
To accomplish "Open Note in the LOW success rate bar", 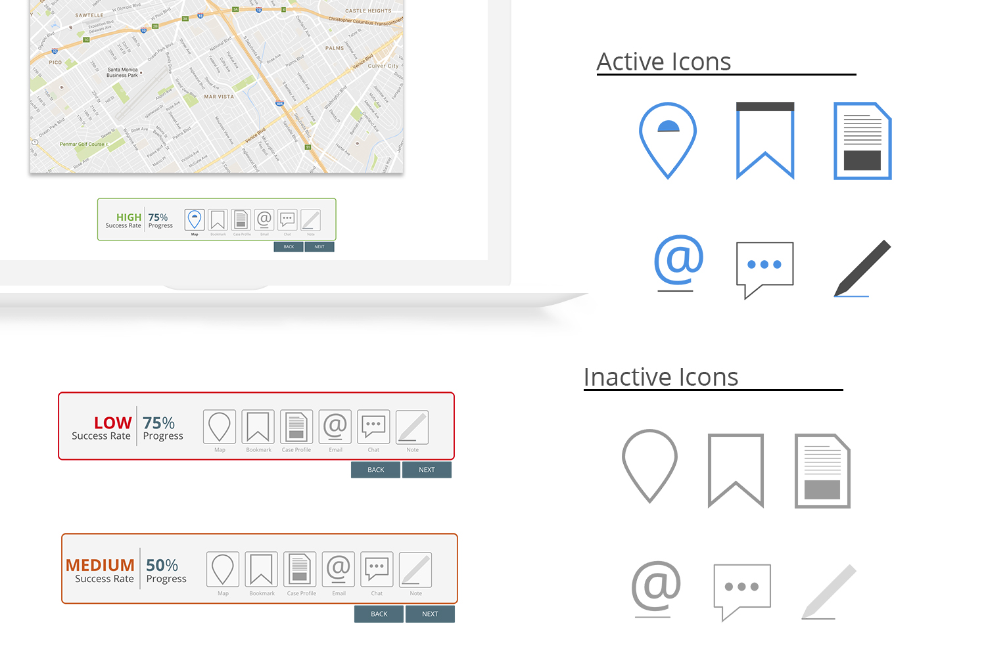I will point(412,427).
